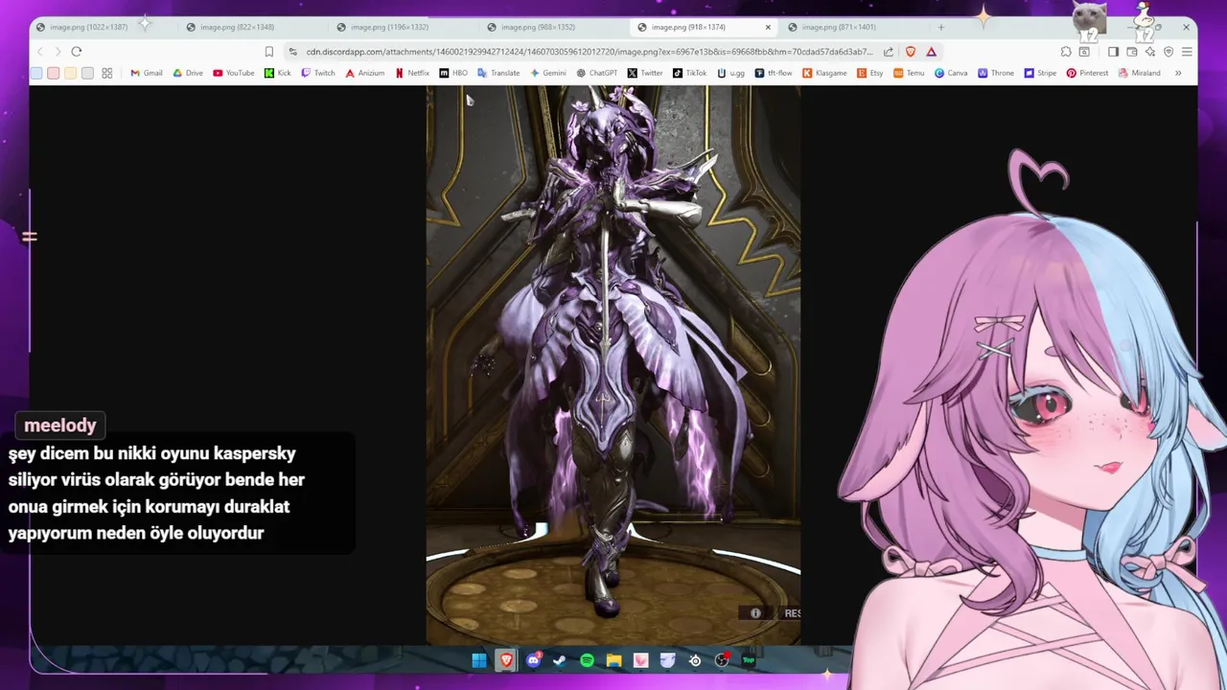The image size is (1227, 690).
Task: Toggle the Brave sidebar panel
Action: [1113, 52]
